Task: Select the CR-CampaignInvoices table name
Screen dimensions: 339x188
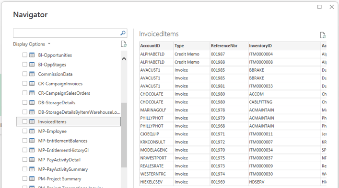Action: [x=60, y=83]
